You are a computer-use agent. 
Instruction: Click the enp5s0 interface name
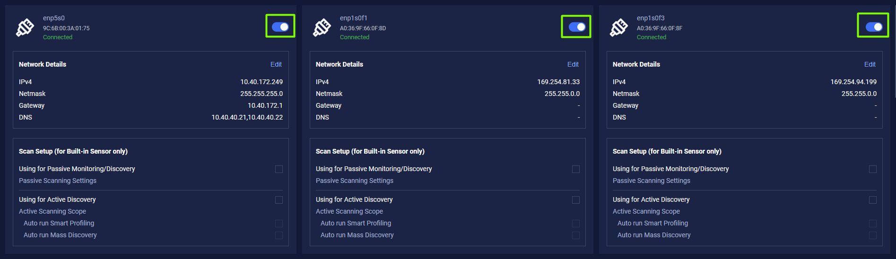click(x=54, y=18)
